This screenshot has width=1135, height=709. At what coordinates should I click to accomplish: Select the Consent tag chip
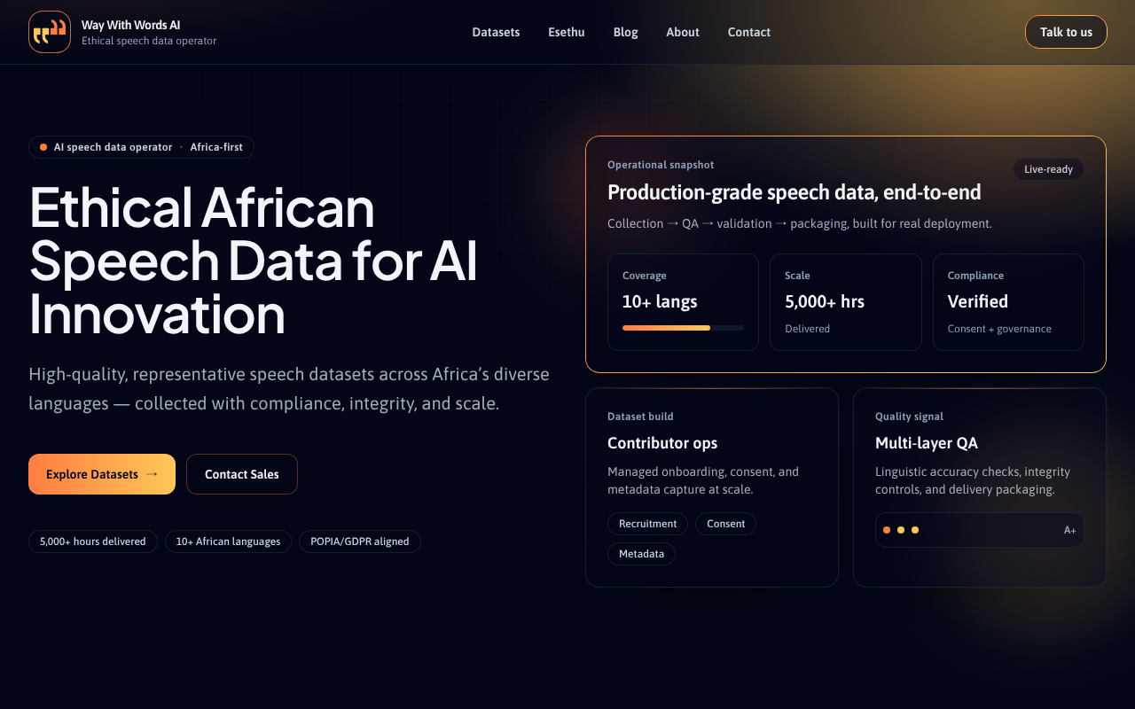(725, 524)
